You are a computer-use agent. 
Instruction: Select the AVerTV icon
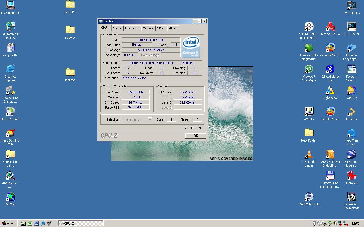coord(309,114)
